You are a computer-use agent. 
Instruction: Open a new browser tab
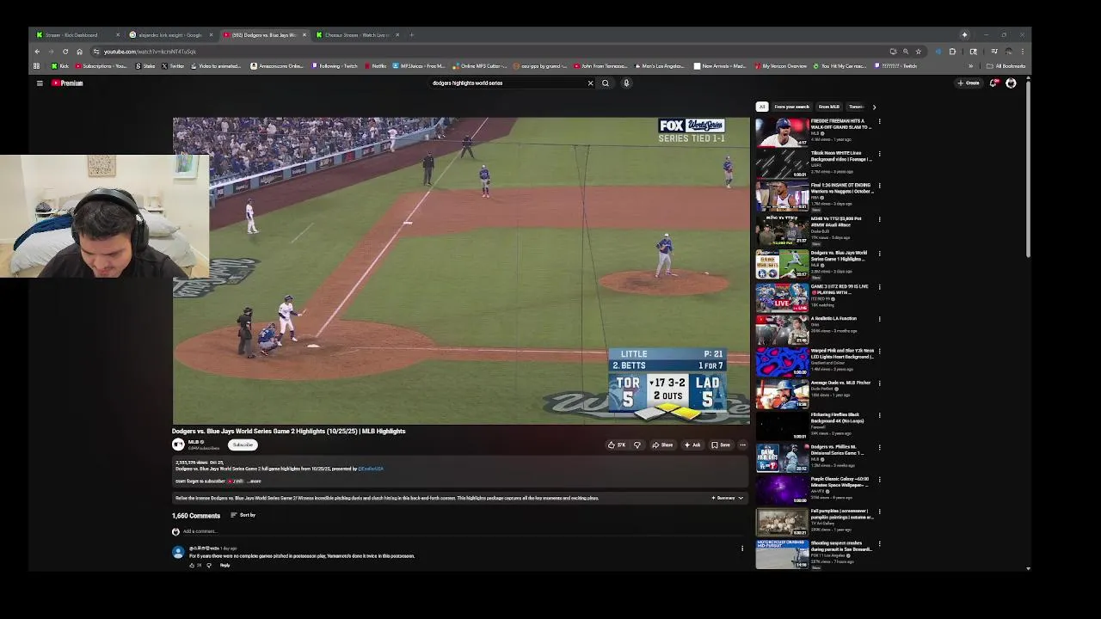[x=411, y=35]
